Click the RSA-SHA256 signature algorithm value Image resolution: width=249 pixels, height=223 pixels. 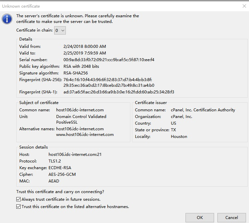[75, 73]
